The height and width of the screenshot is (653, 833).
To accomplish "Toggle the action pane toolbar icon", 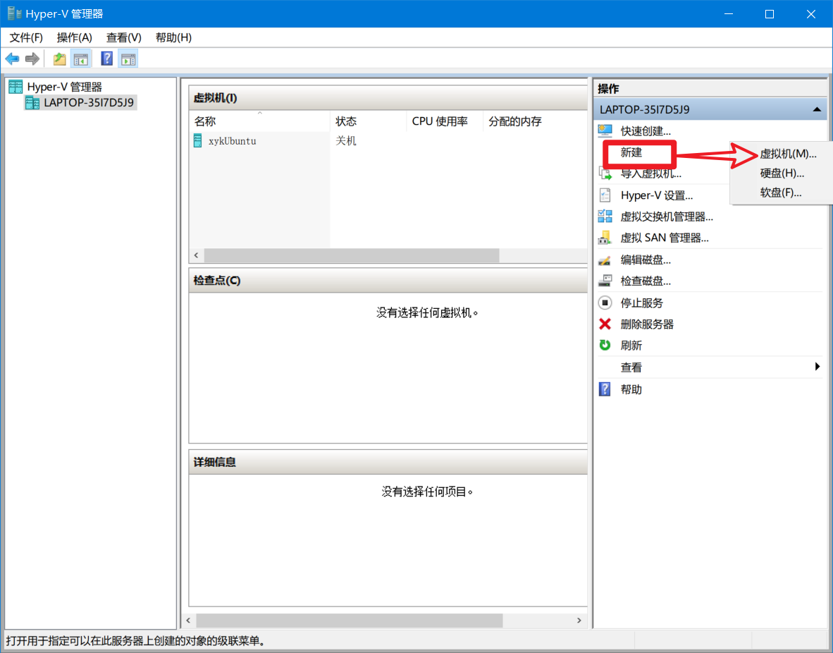I will click(128, 59).
